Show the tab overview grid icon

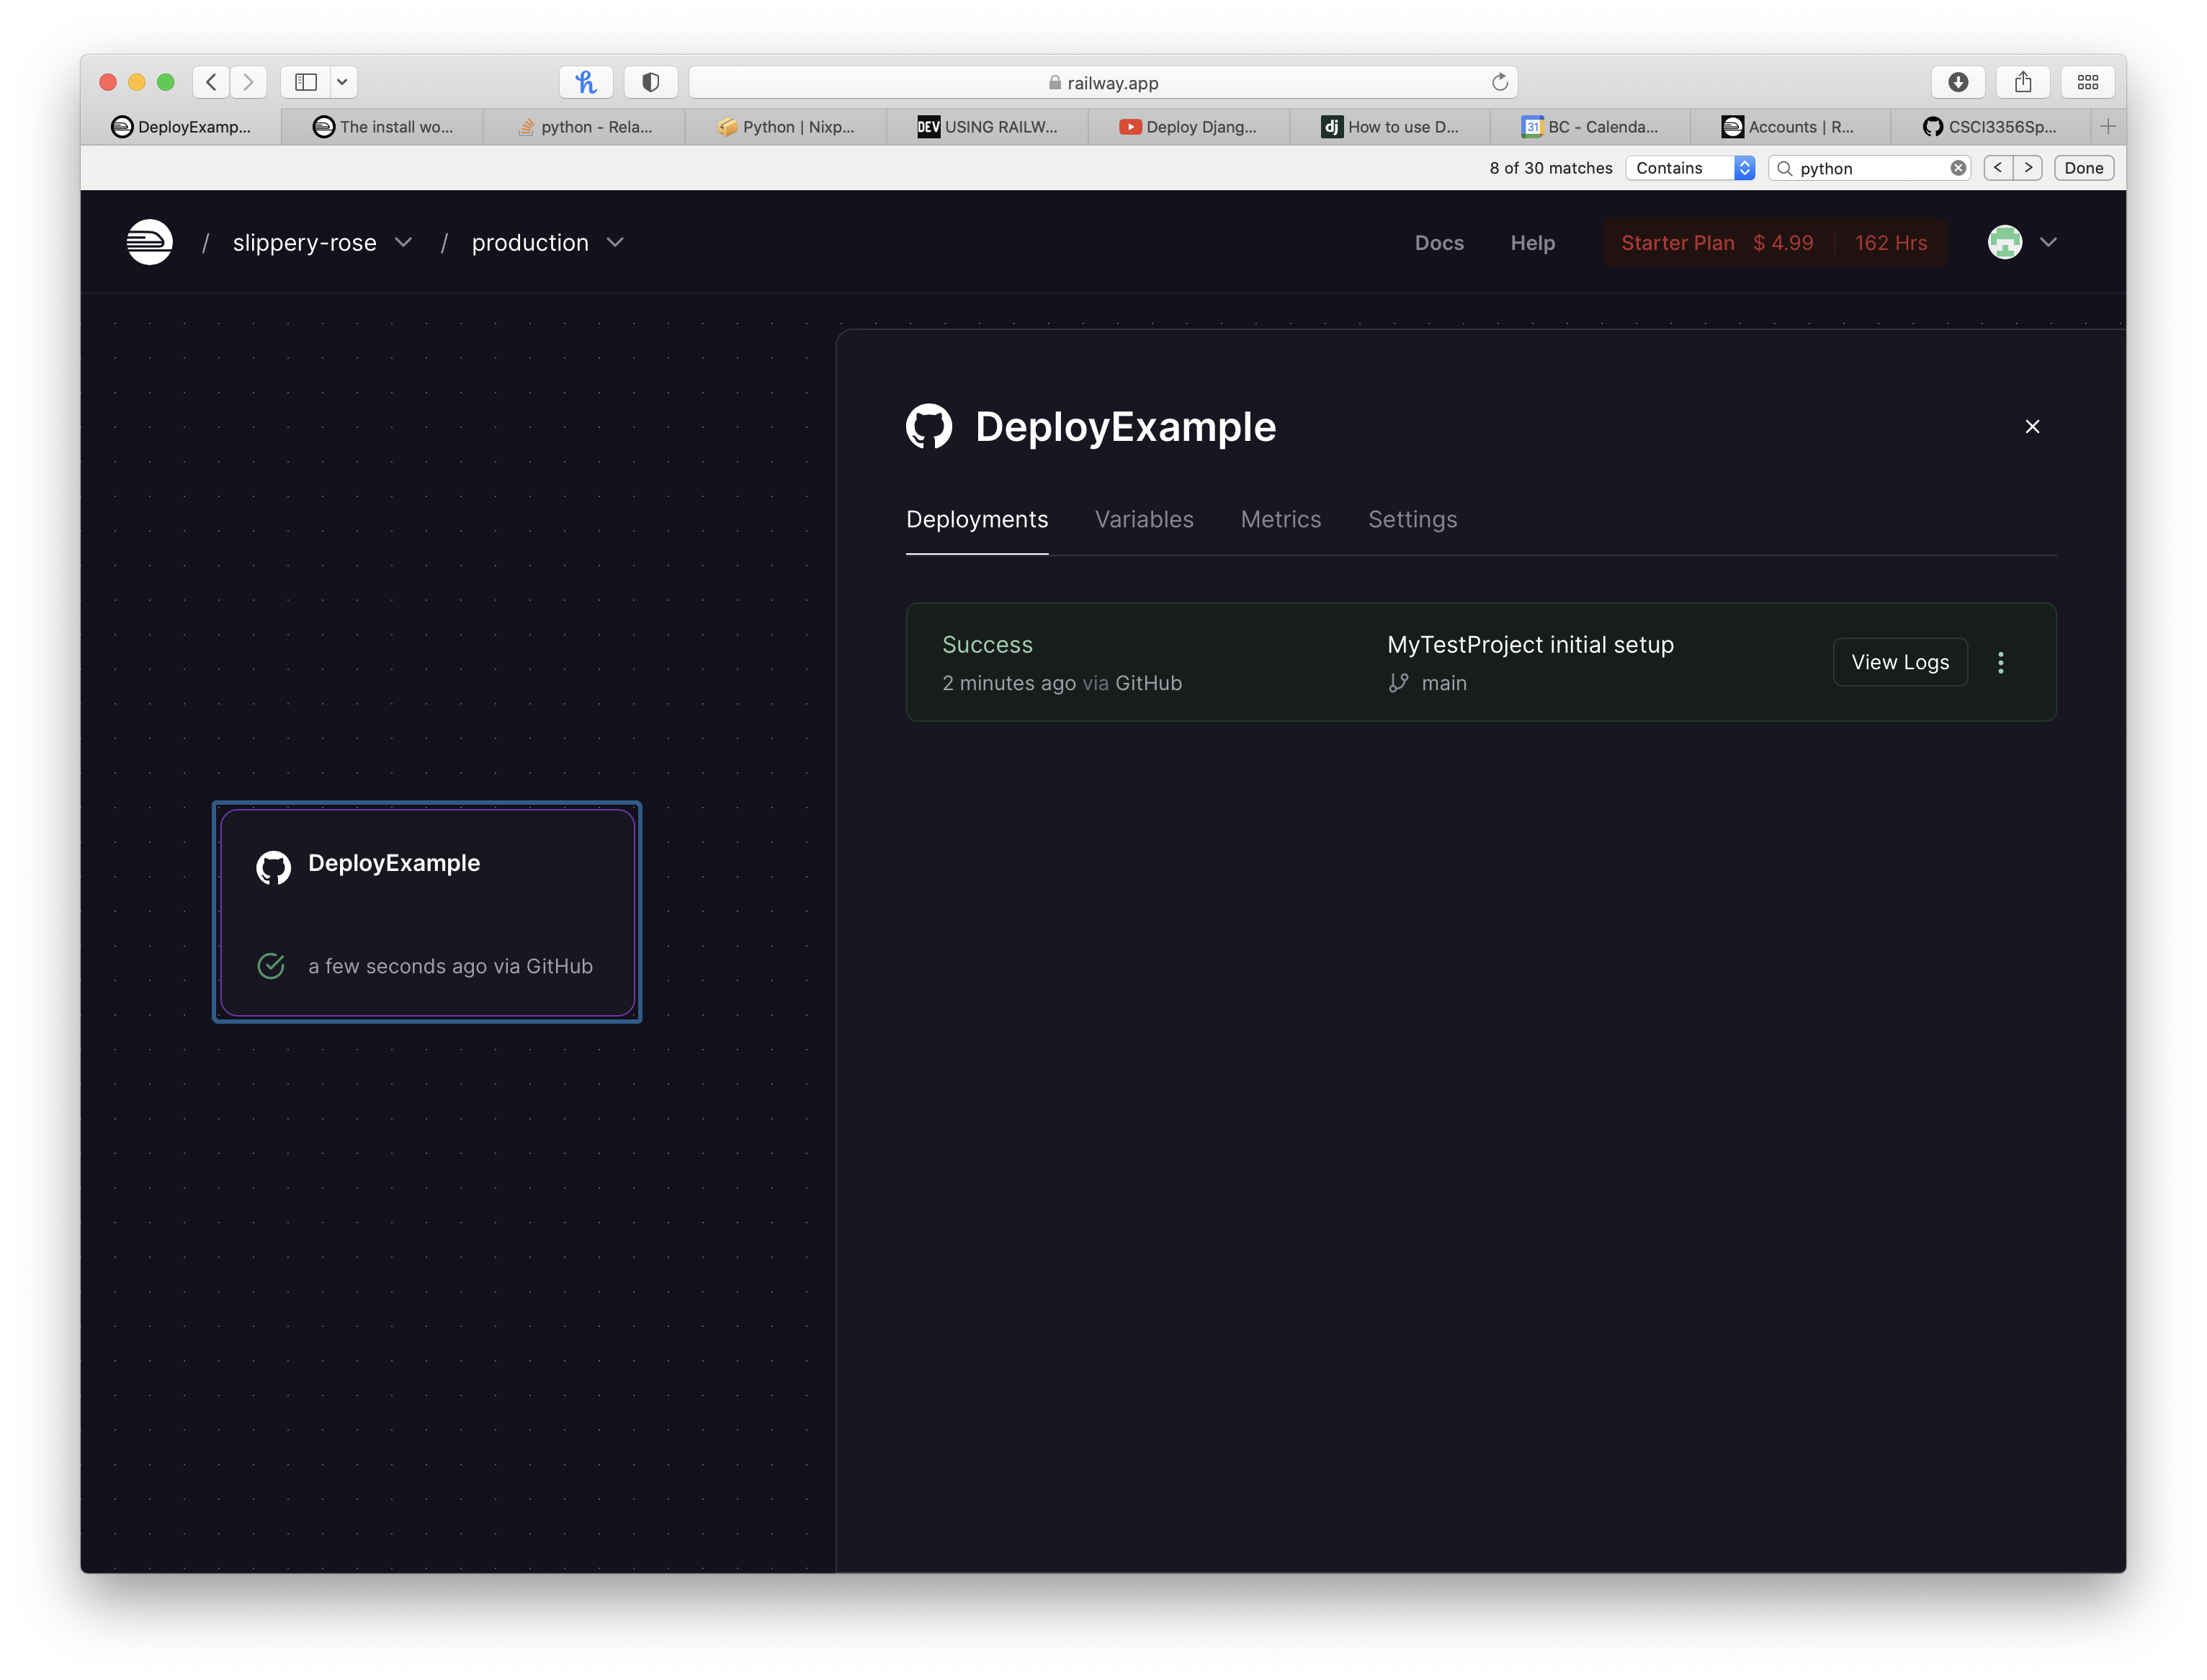coord(2088,82)
